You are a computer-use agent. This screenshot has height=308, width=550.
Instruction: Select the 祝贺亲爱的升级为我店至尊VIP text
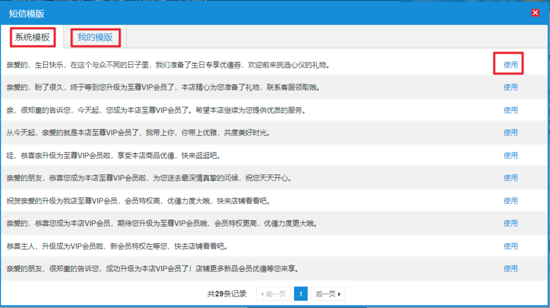(x=138, y=201)
